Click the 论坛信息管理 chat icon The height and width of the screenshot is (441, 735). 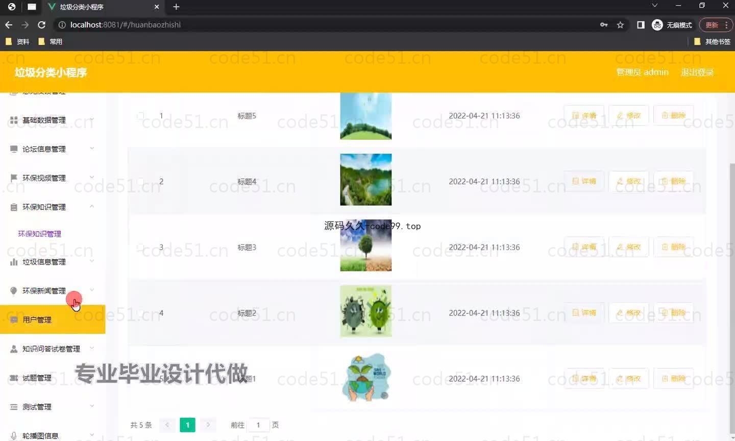[14, 149]
